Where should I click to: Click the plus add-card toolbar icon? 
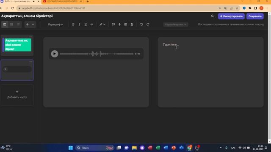[x=27, y=24]
